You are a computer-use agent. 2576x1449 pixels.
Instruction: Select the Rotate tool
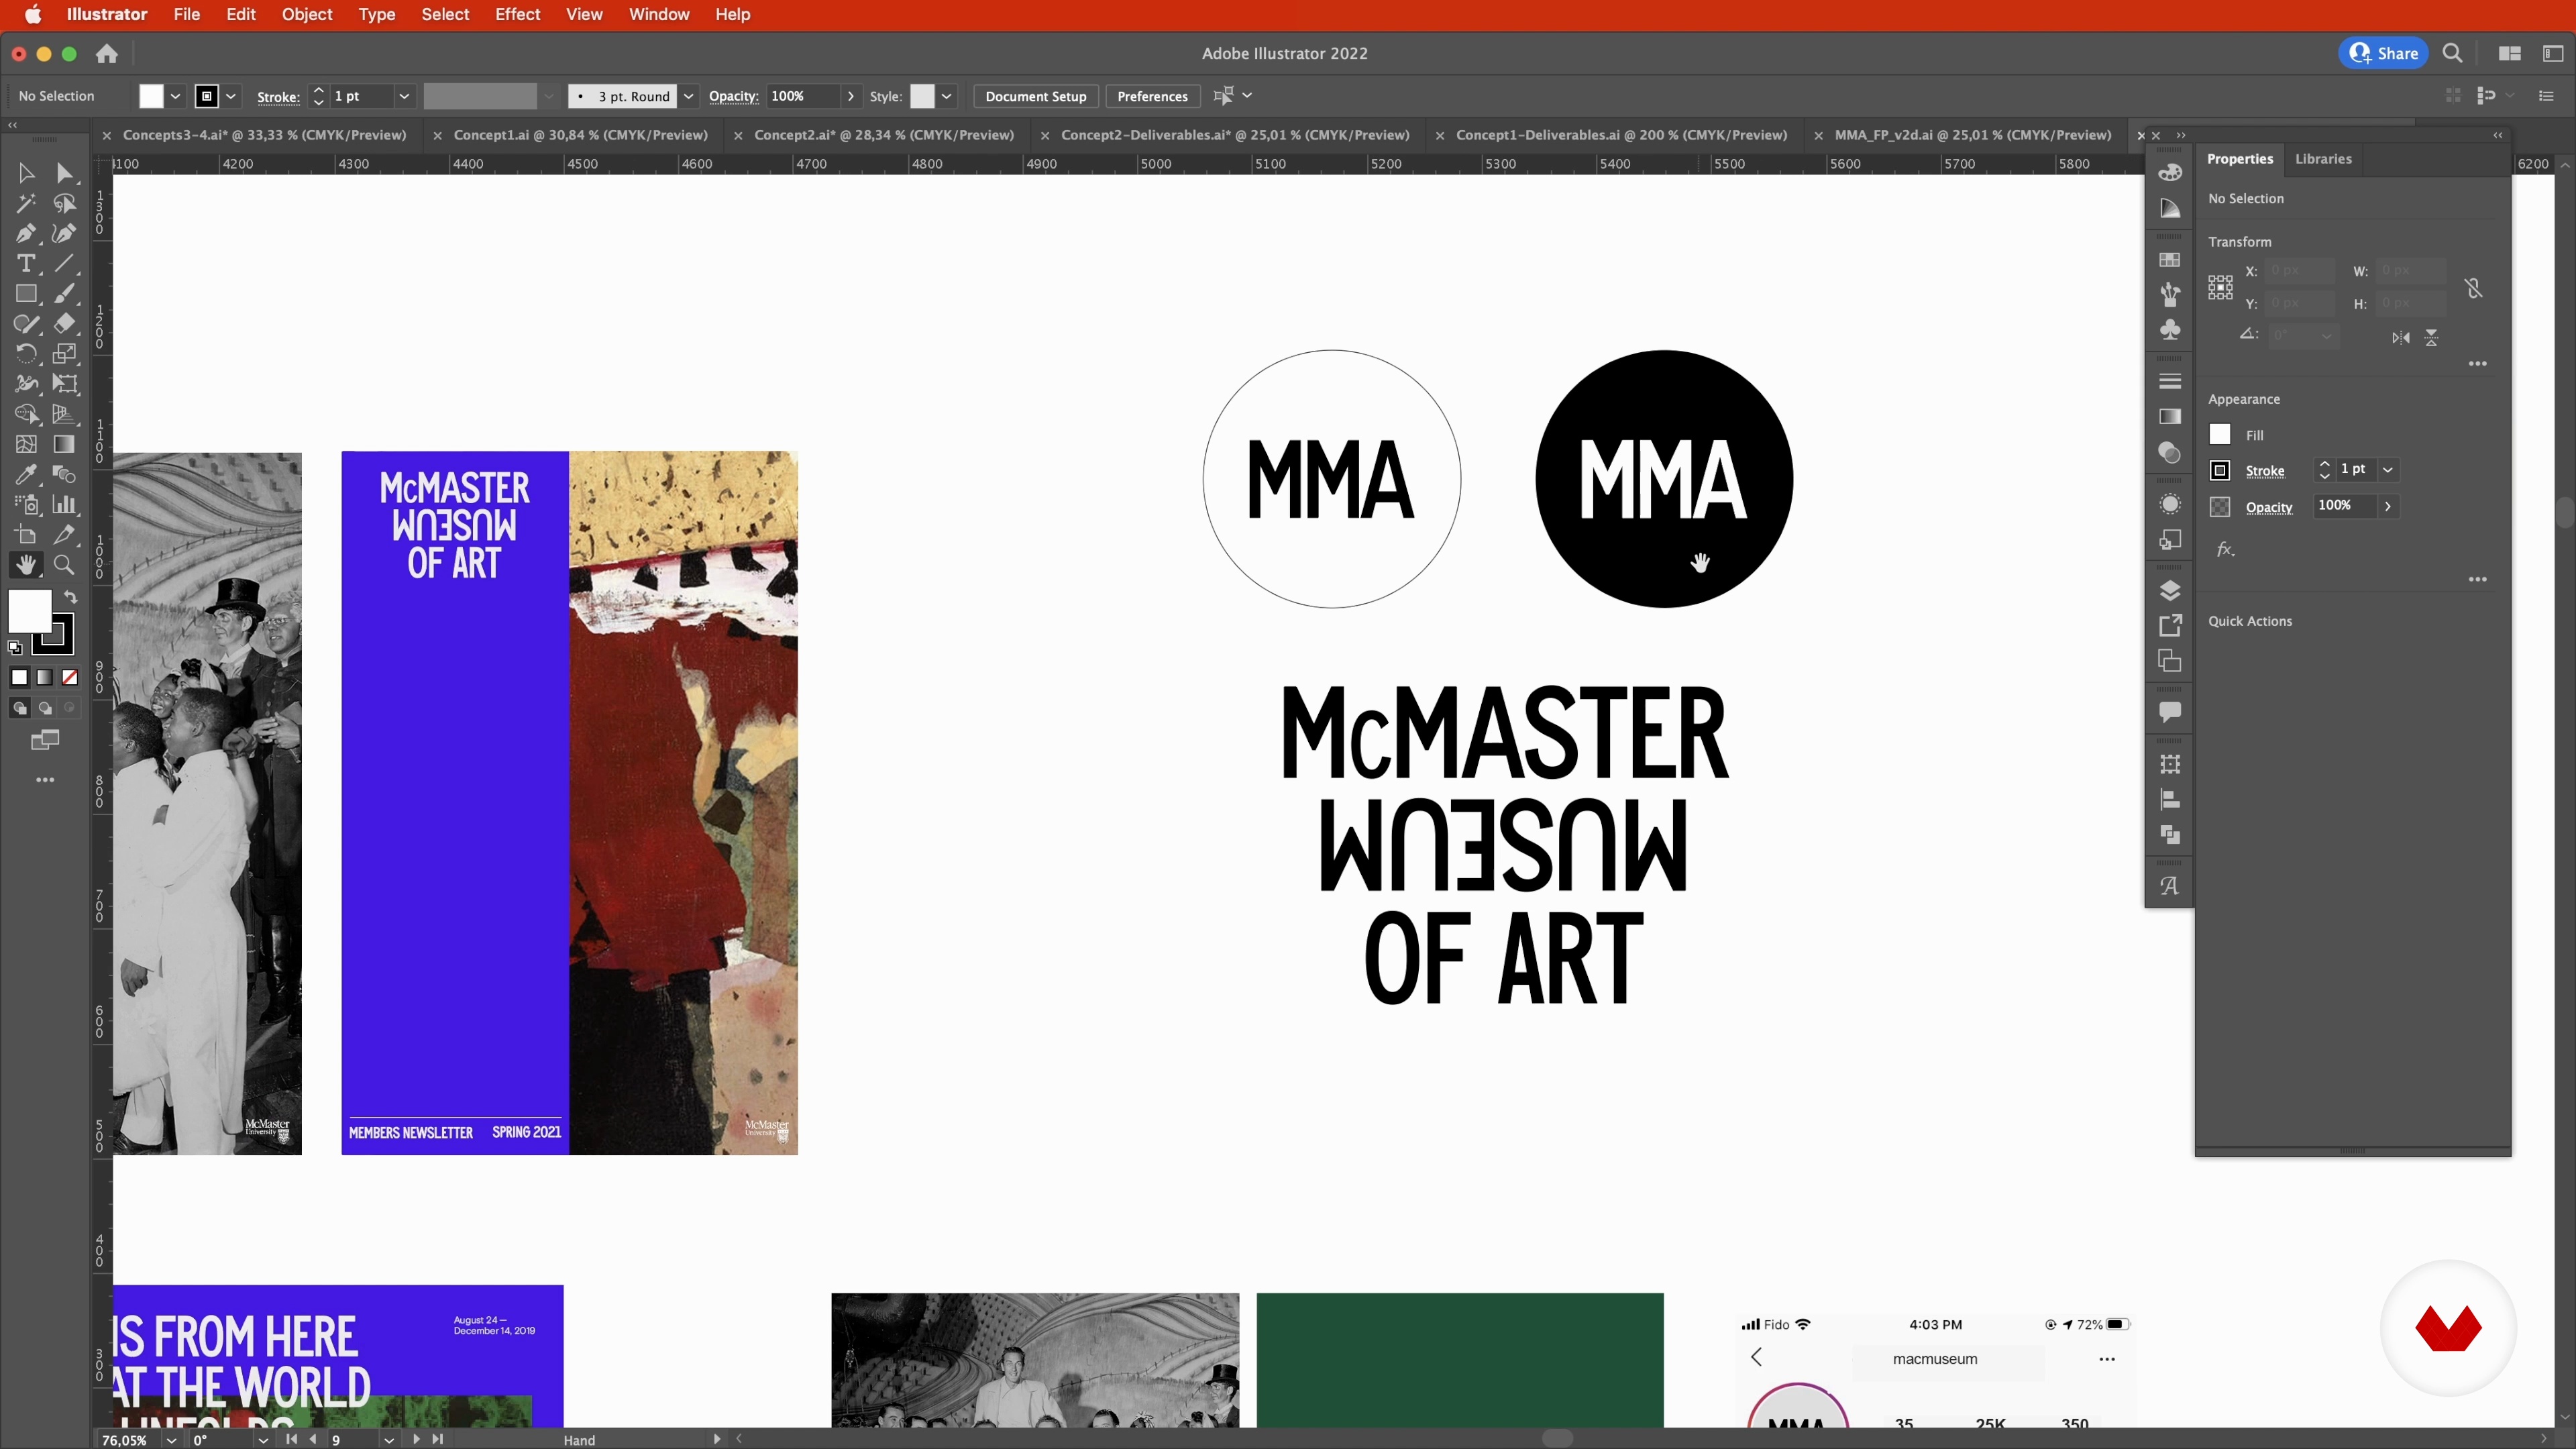tap(26, 354)
